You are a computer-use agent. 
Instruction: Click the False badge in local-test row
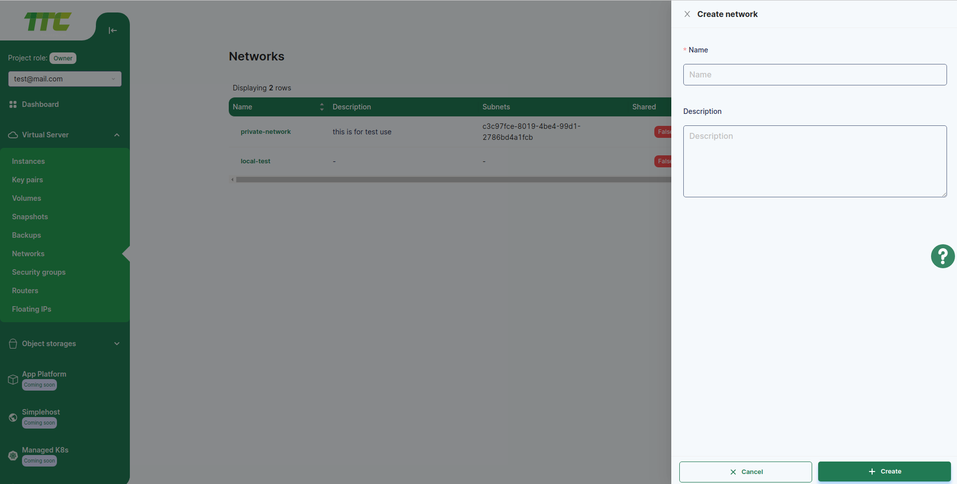(x=663, y=161)
